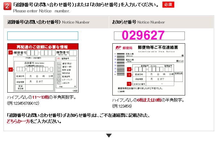Viewport: 218px width, 141px height.
Task: Click the example text (例:123456)
Action: tap(122, 106)
